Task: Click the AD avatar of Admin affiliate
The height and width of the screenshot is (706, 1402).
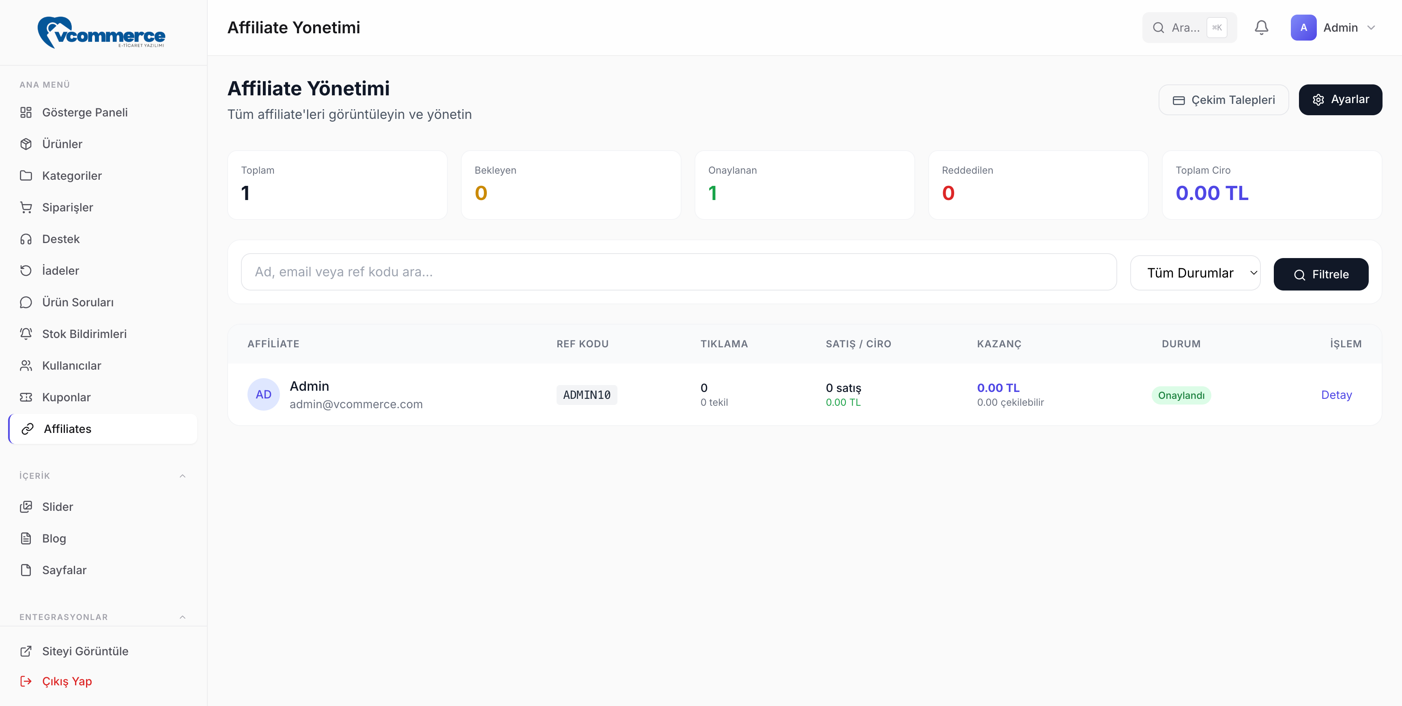Action: (x=263, y=395)
